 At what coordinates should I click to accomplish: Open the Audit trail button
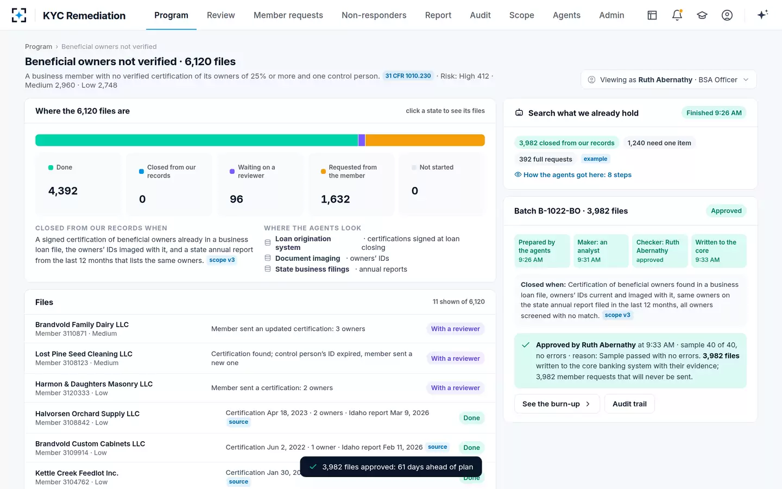[x=629, y=404]
